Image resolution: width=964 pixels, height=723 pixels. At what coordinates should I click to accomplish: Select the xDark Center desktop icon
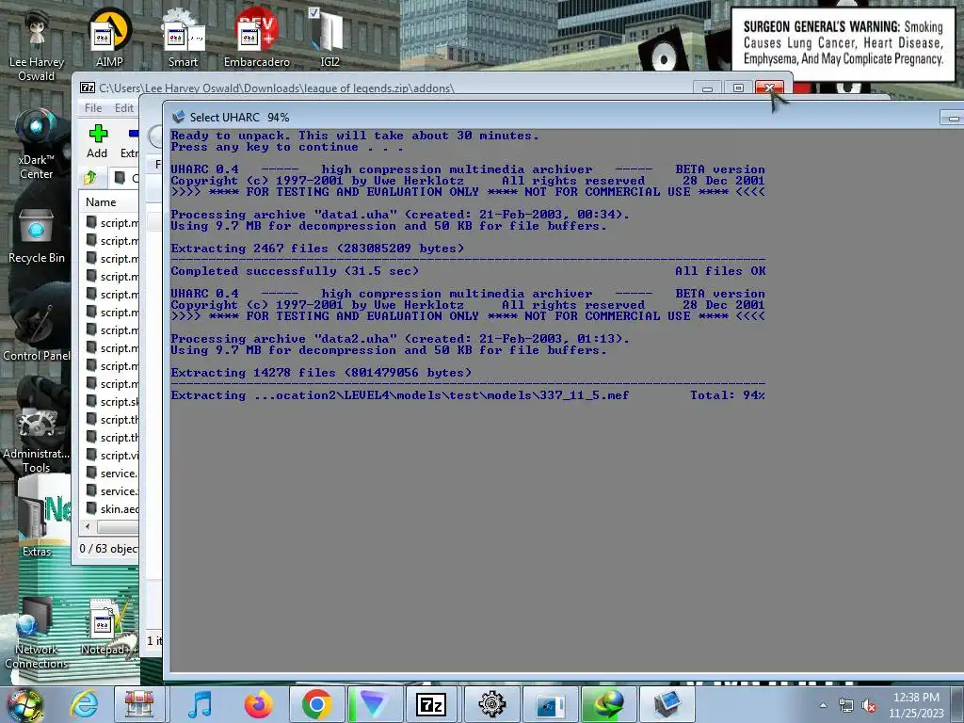[36, 144]
